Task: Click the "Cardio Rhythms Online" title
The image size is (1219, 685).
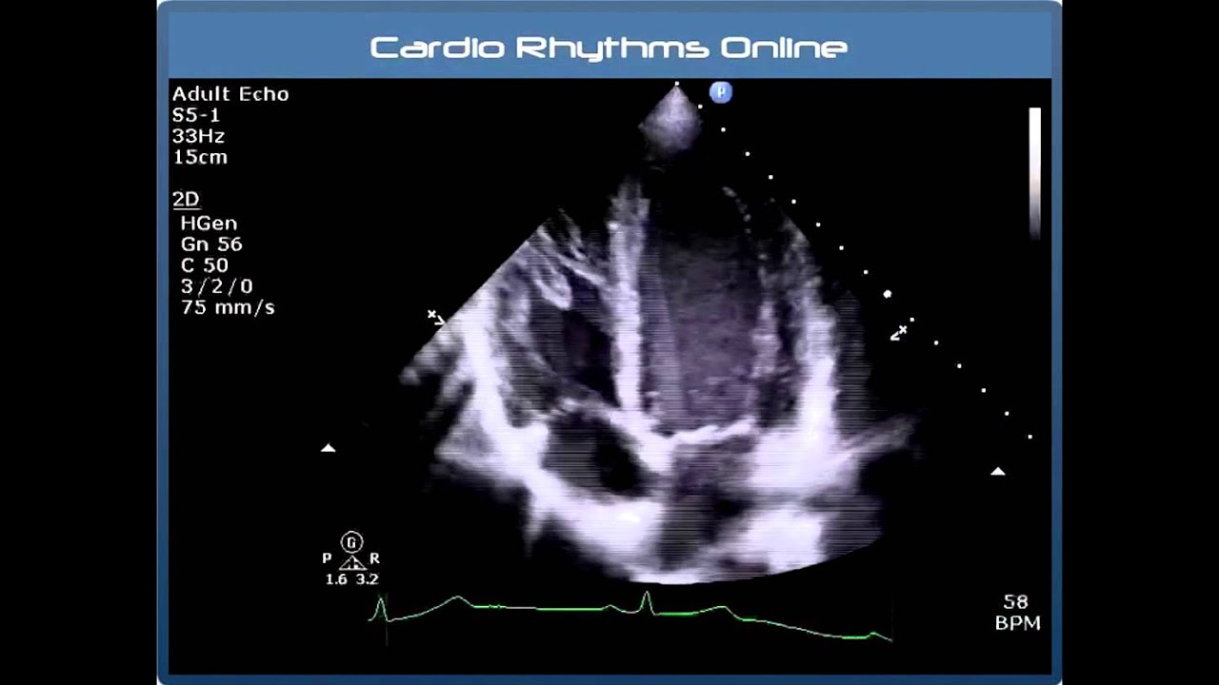Action: click(609, 48)
